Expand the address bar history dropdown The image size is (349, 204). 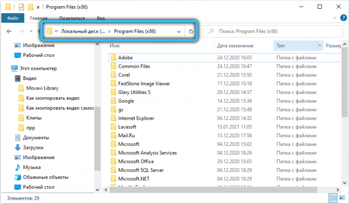[179, 31]
